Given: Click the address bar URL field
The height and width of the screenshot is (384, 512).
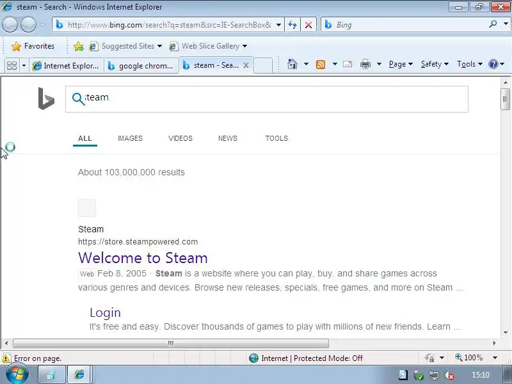Looking at the screenshot, I should 169,25.
